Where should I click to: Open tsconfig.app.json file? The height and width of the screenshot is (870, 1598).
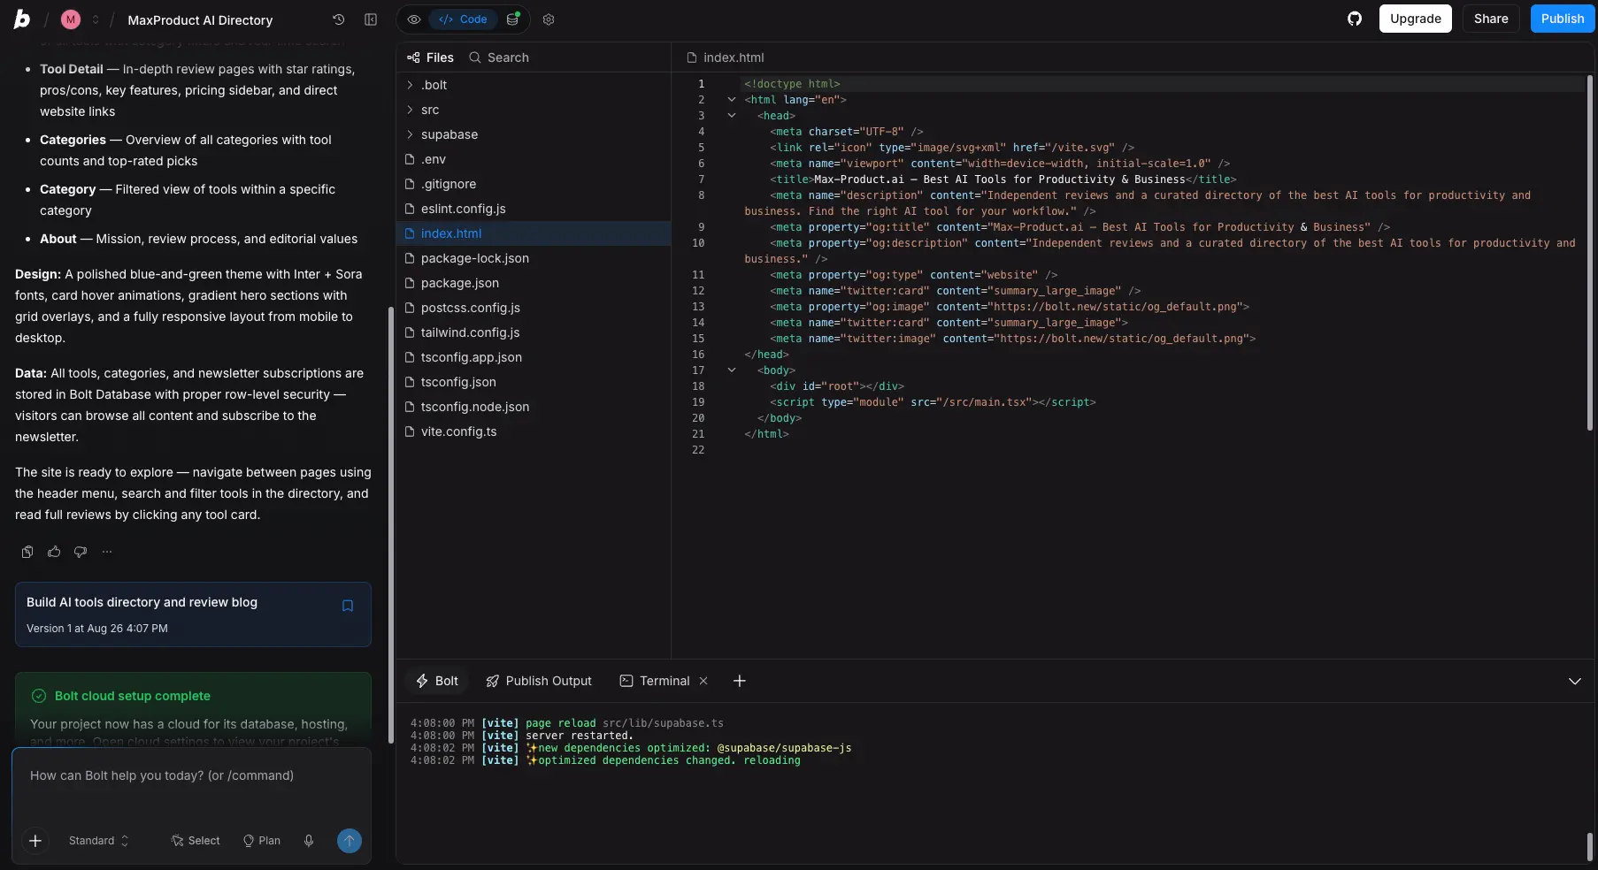[534, 357]
